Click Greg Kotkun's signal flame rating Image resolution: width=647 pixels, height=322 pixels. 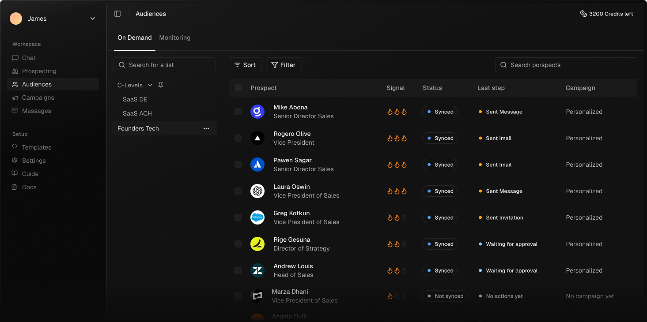point(397,217)
